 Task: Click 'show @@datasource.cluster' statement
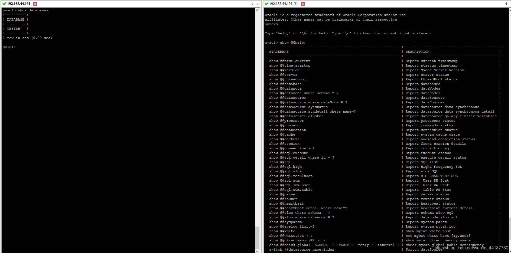coord(296,116)
